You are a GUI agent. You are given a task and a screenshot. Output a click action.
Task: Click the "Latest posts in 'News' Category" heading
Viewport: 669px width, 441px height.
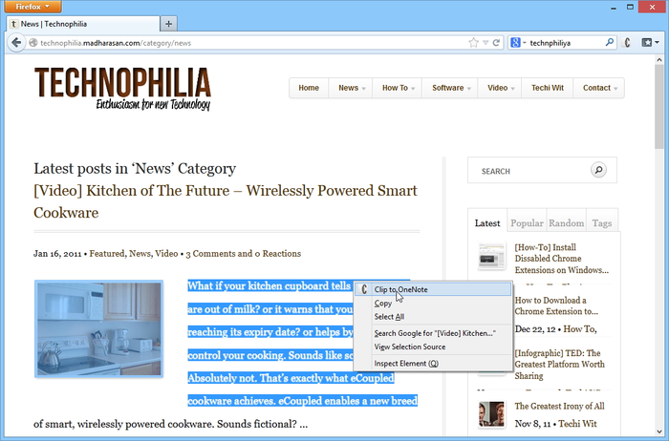click(x=135, y=168)
